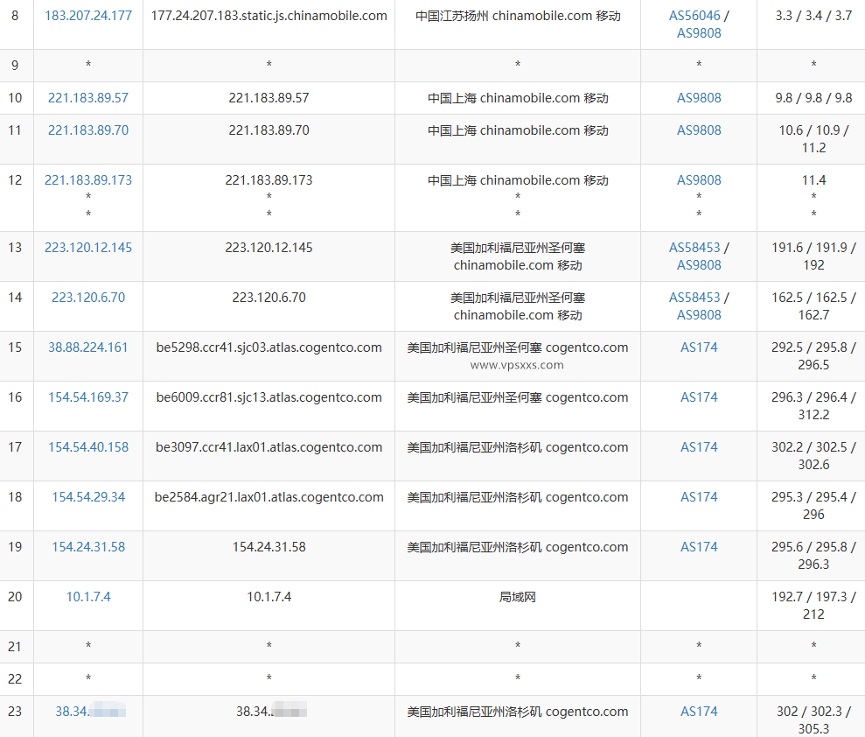Click location cell 局域网 in hop 20
865x737 pixels.
(x=518, y=597)
